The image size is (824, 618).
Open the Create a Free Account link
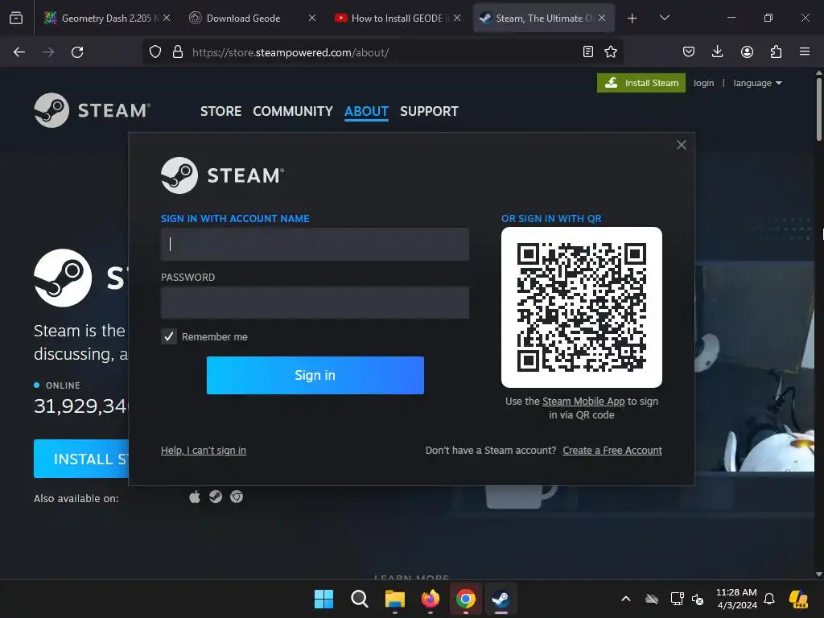pos(612,451)
